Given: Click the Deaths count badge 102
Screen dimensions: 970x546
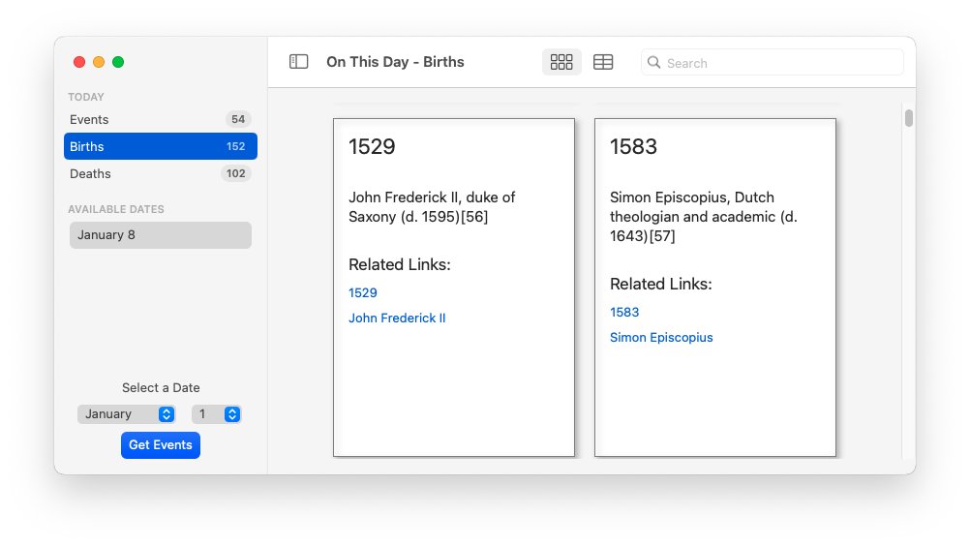Looking at the screenshot, I should pyautogui.click(x=235, y=173).
